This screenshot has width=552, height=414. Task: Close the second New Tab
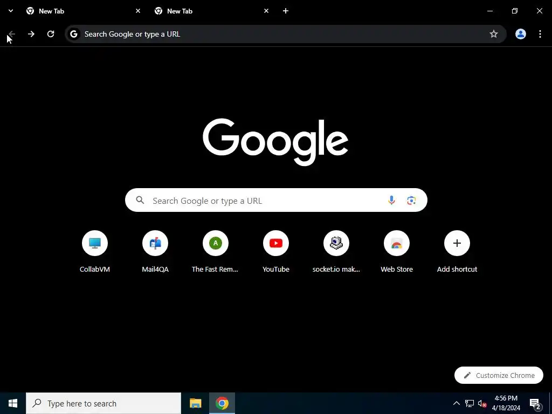point(266,11)
